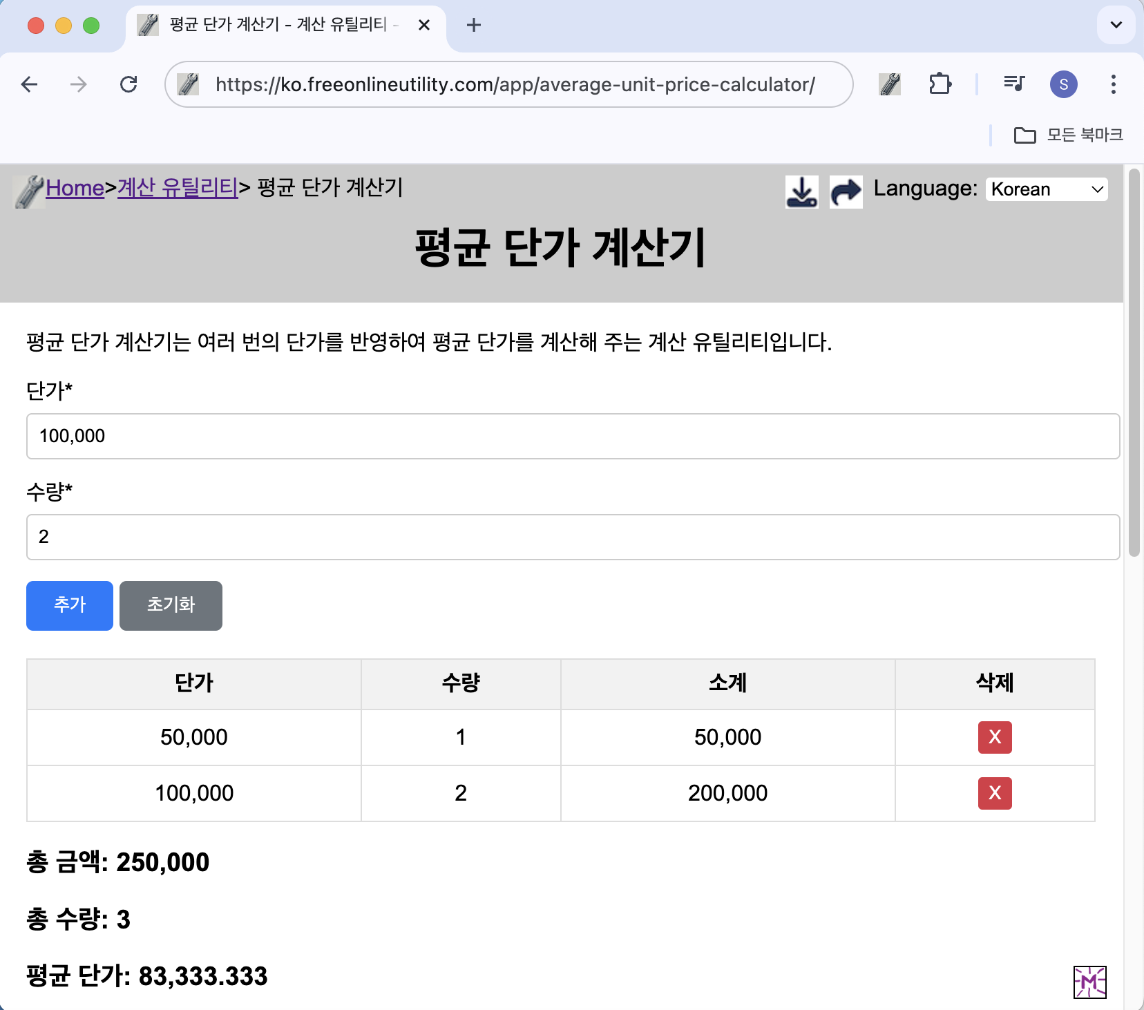
Task: Go to Home breadcrumb link
Action: pos(75,188)
